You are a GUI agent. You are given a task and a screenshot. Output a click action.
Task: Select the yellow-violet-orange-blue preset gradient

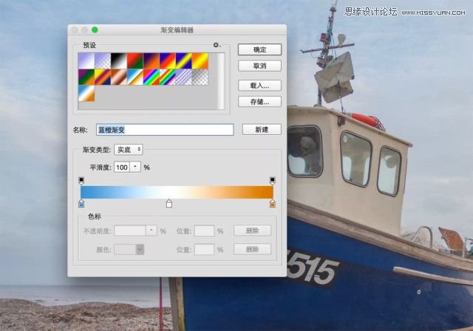click(x=103, y=77)
